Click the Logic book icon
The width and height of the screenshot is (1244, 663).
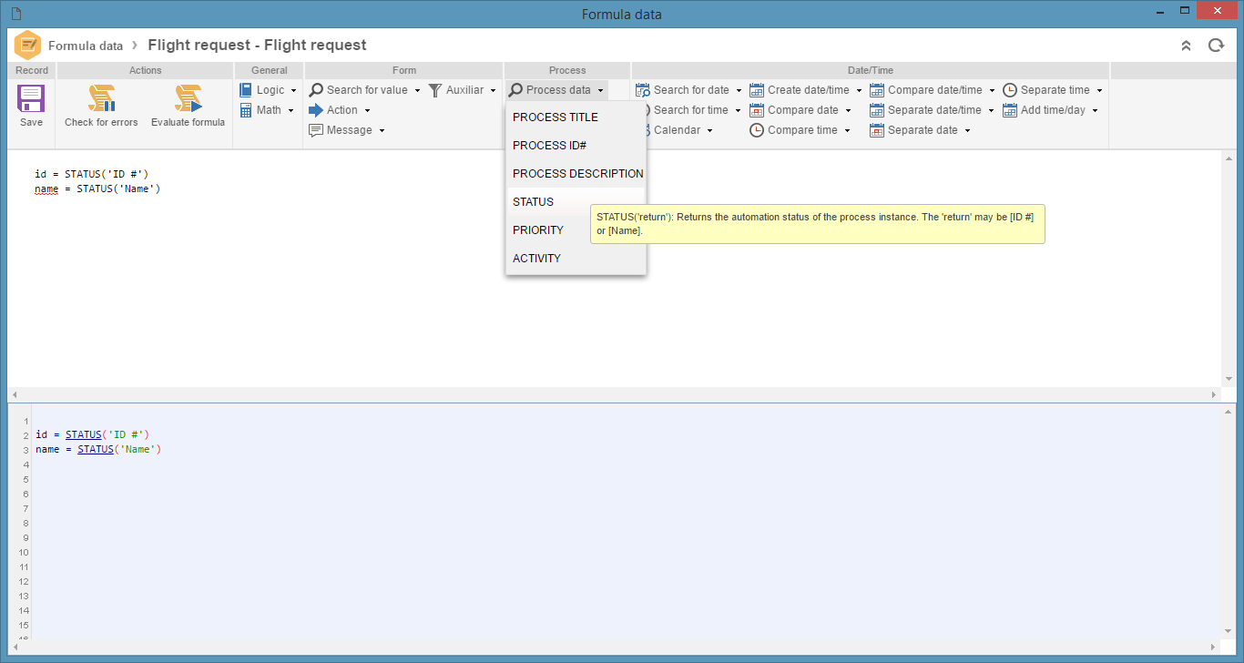[x=246, y=90]
